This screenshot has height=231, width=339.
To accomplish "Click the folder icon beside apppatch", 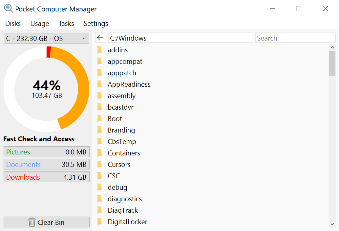I will pos(100,73).
